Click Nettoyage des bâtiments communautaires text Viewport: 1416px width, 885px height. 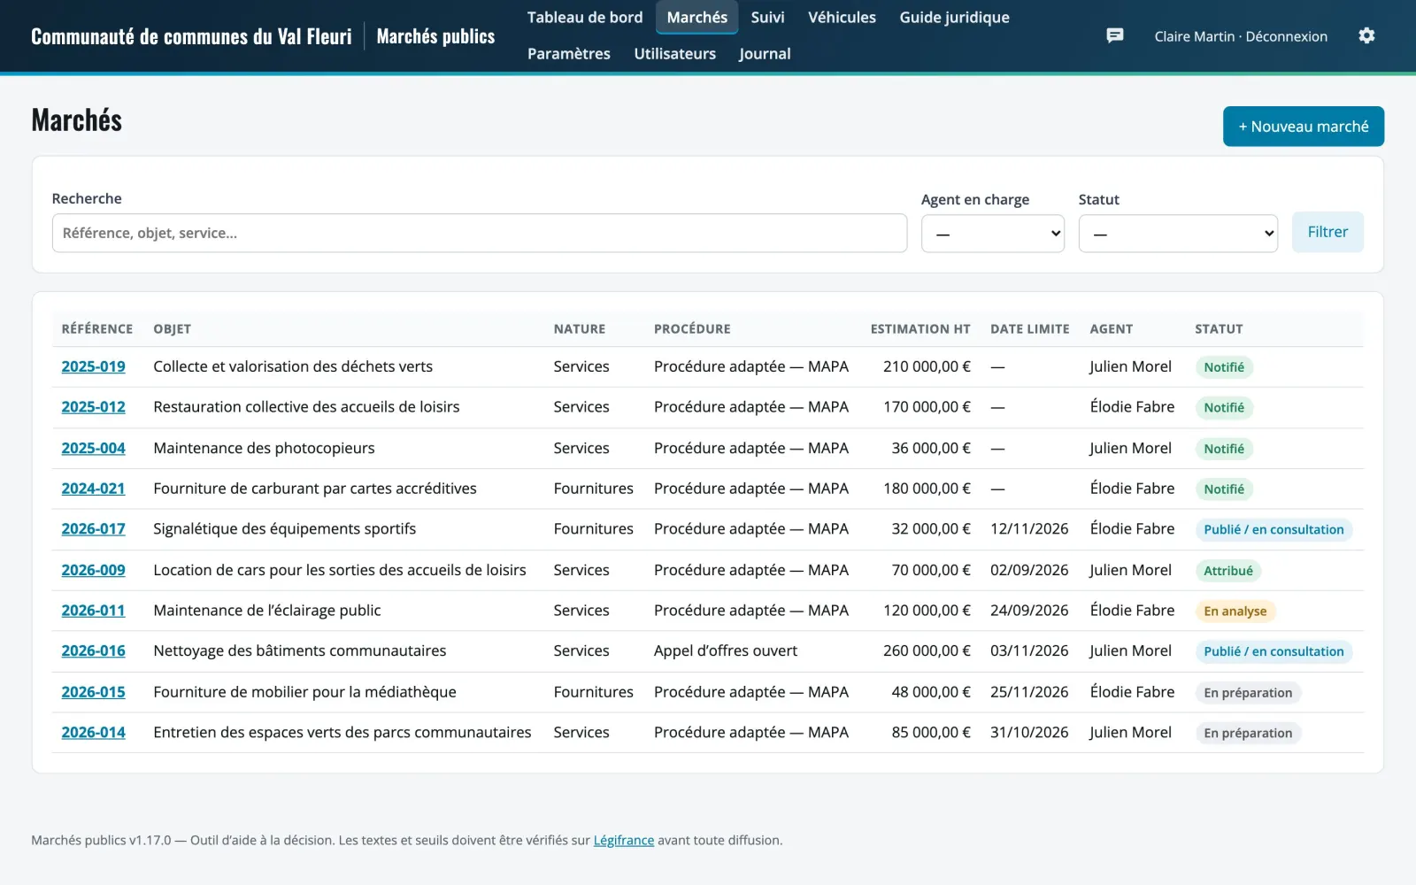point(300,650)
